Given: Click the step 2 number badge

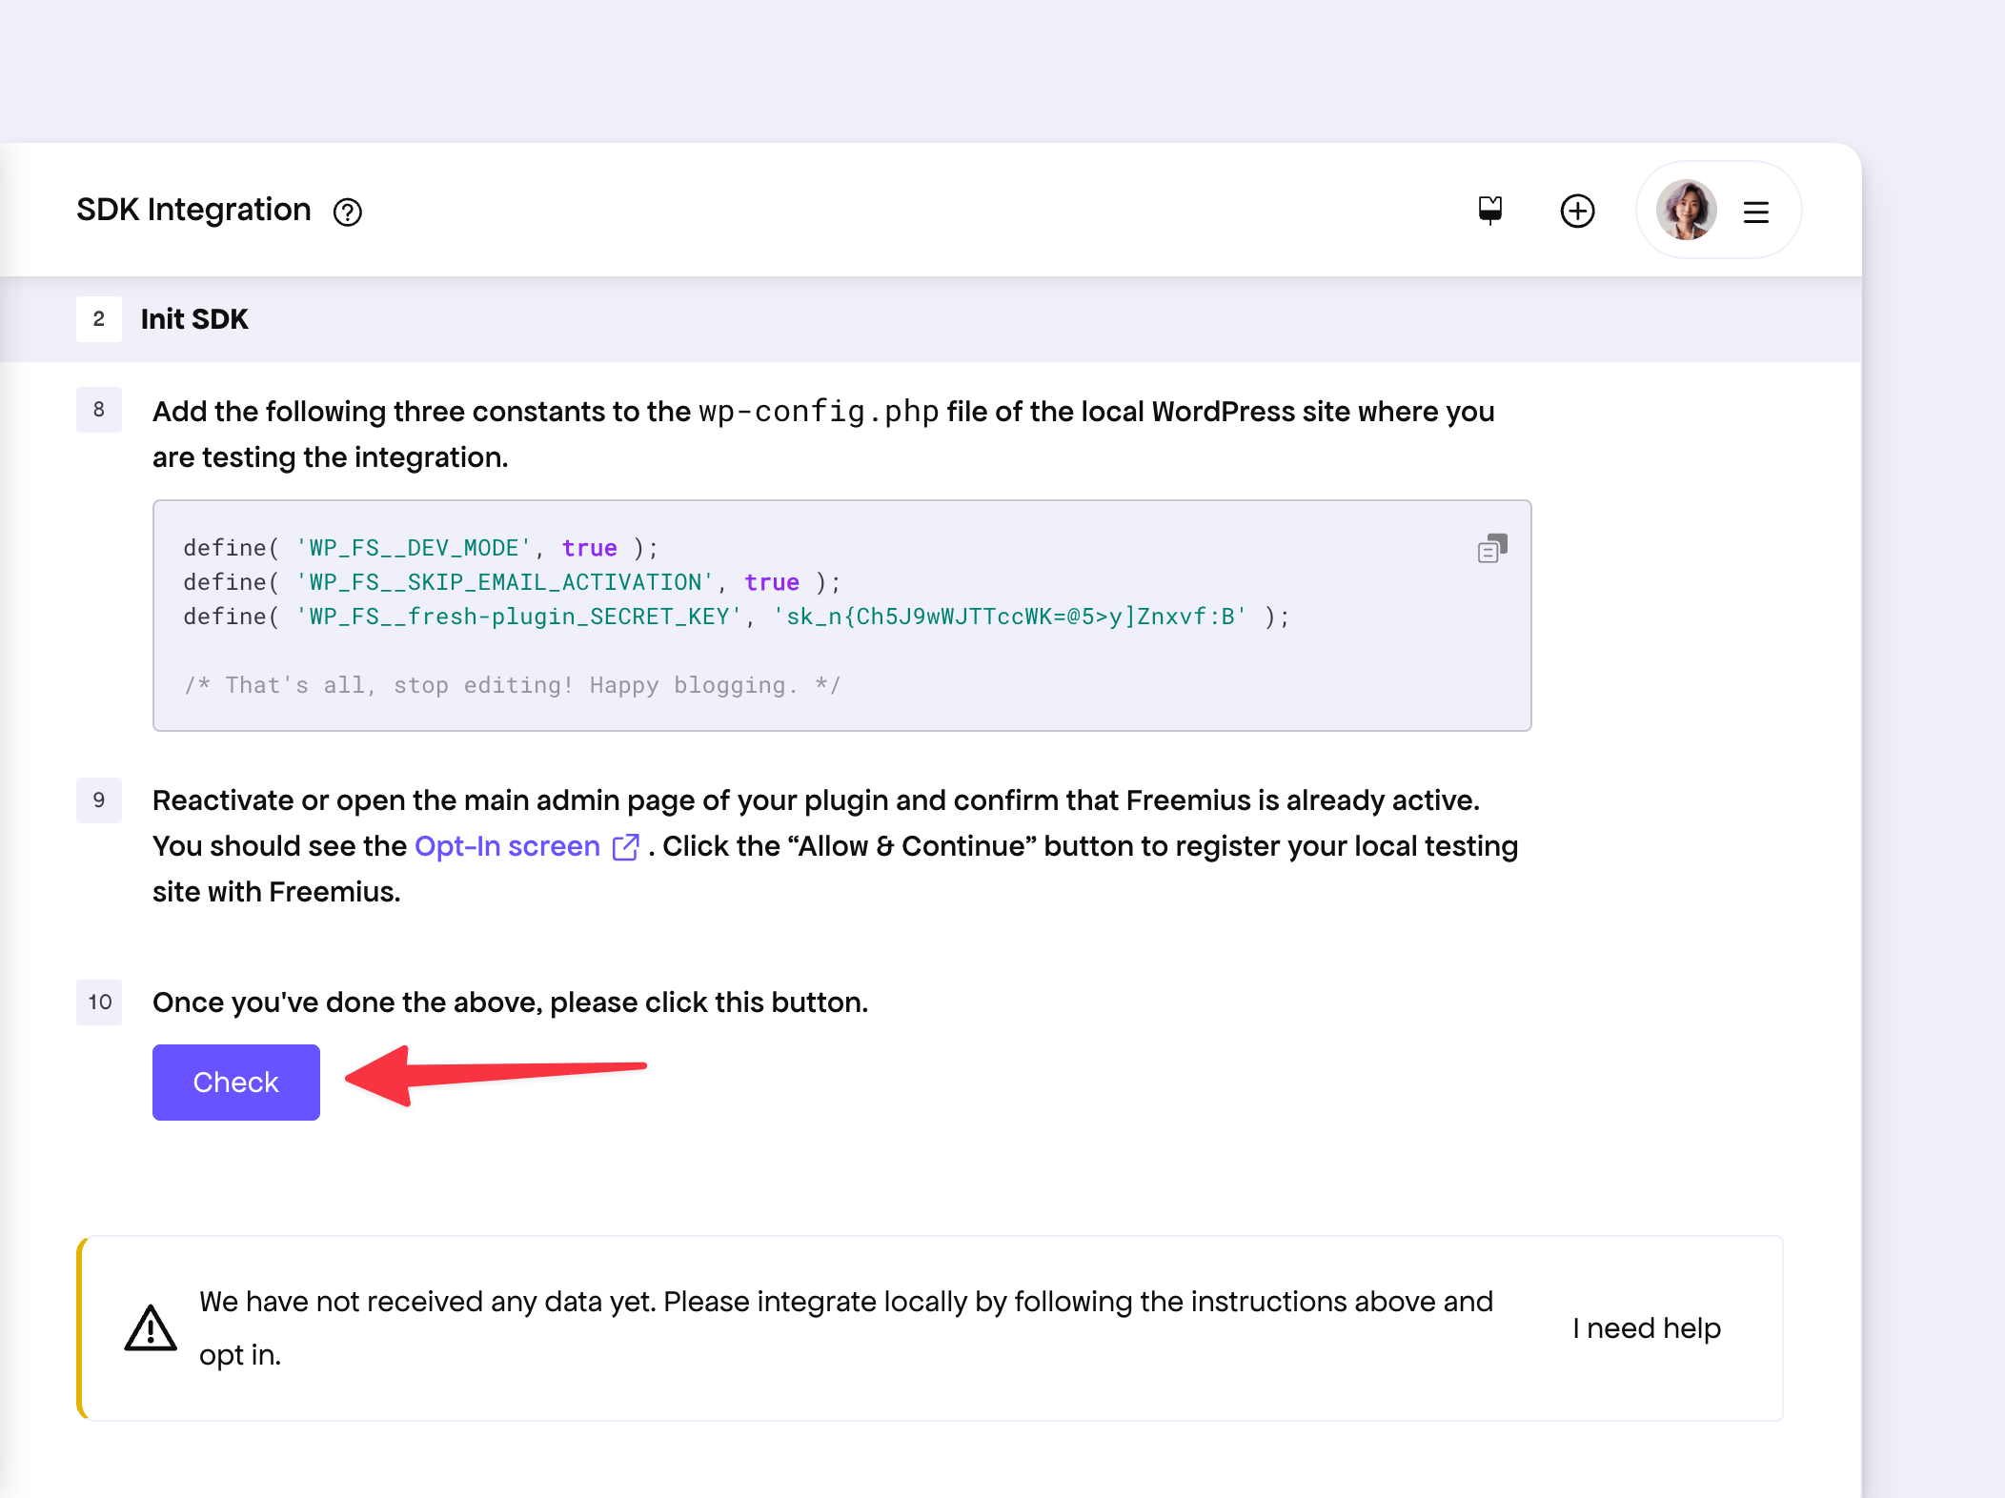Looking at the screenshot, I should coord(99,319).
